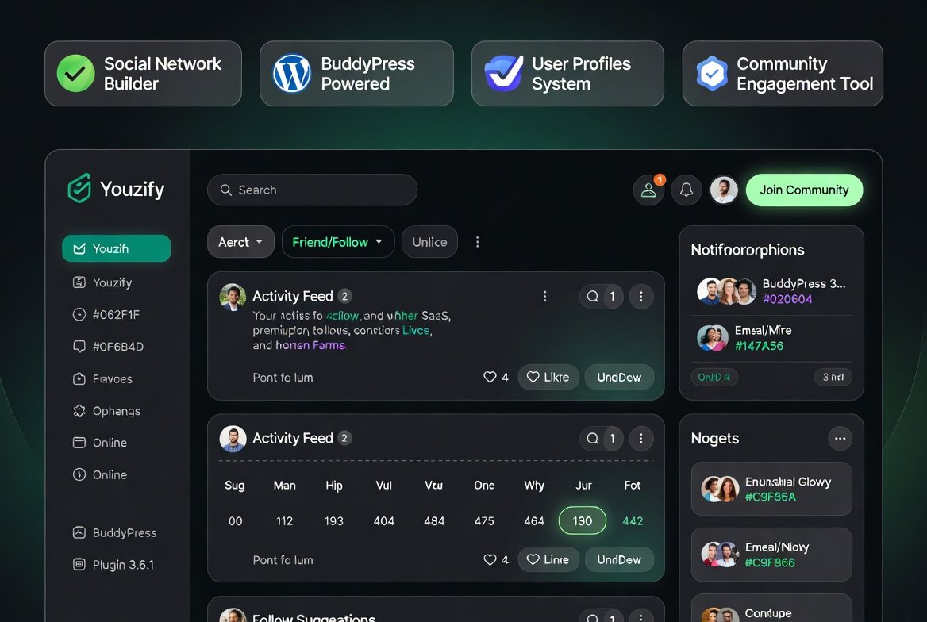The height and width of the screenshot is (622, 927).
Task: Click the Join Community button
Action: (804, 190)
